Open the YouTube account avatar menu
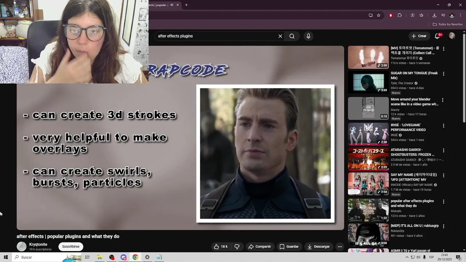Screen dimensions: 466x262 point(452,36)
